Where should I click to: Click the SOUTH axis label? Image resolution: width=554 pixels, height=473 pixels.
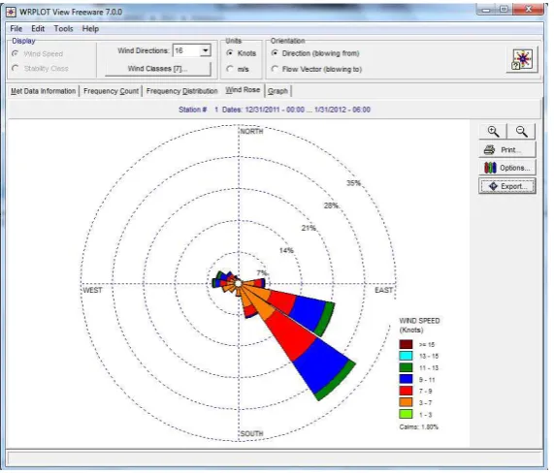pos(252,434)
